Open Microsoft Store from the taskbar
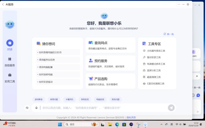 click(x=124, y=125)
